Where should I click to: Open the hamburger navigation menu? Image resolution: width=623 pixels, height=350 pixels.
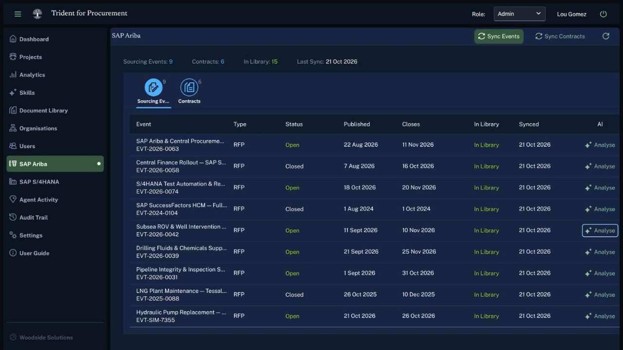click(x=18, y=14)
